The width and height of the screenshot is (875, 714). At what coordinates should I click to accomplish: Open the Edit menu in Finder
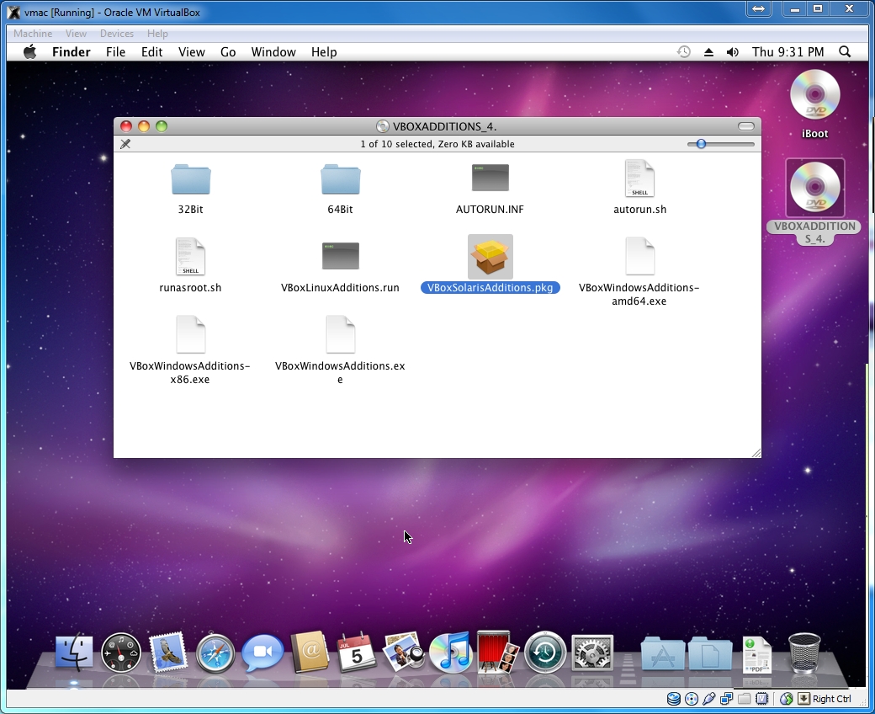point(151,52)
